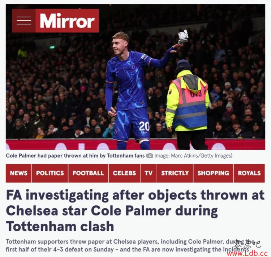
Task: Click the steward in the yellow jacket
Action: tap(187, 104)
